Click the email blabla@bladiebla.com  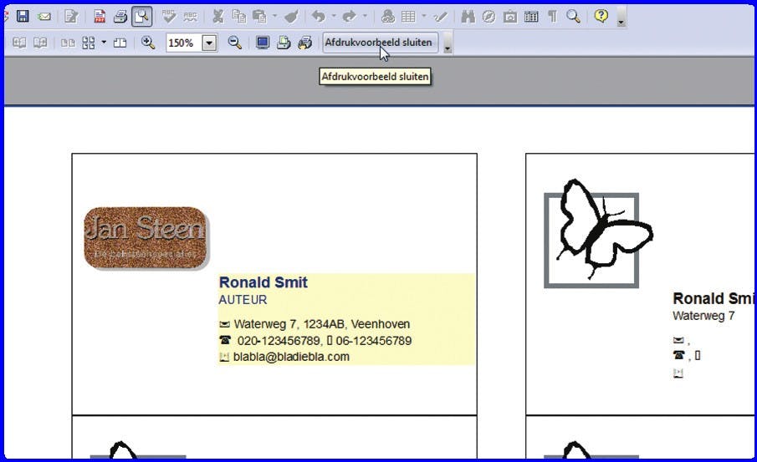291,357
